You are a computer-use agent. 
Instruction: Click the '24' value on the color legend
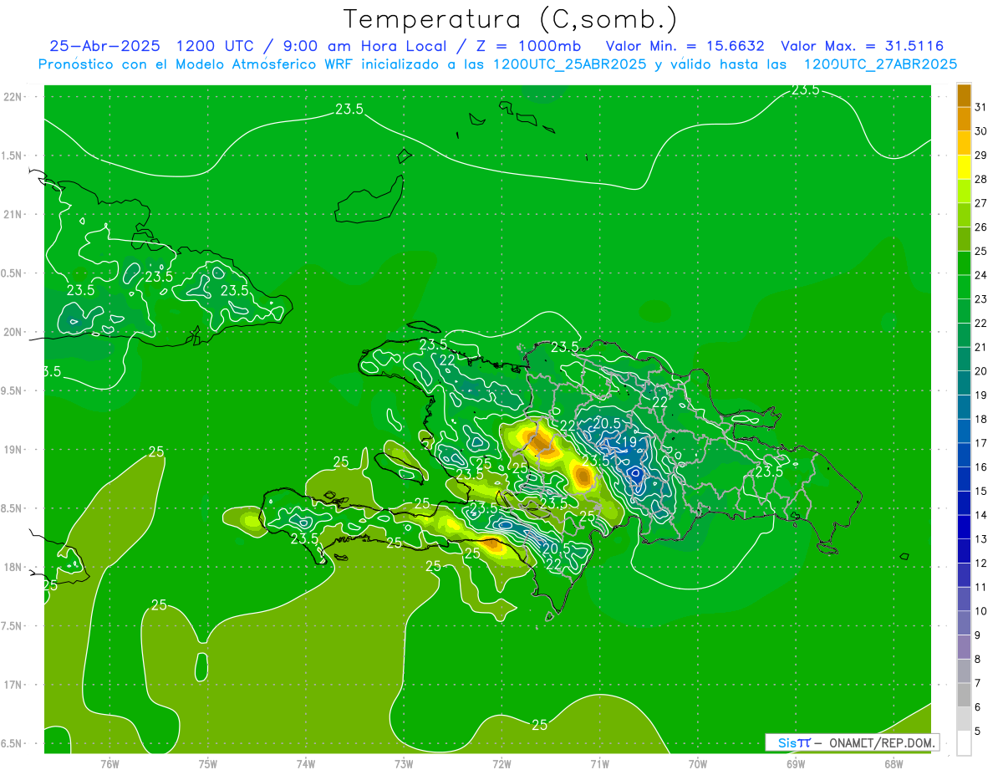tap(981, 275)
